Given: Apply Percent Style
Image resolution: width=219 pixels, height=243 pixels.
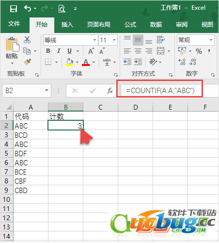Looking at the screenshot, I should click(x=199, y=51).
